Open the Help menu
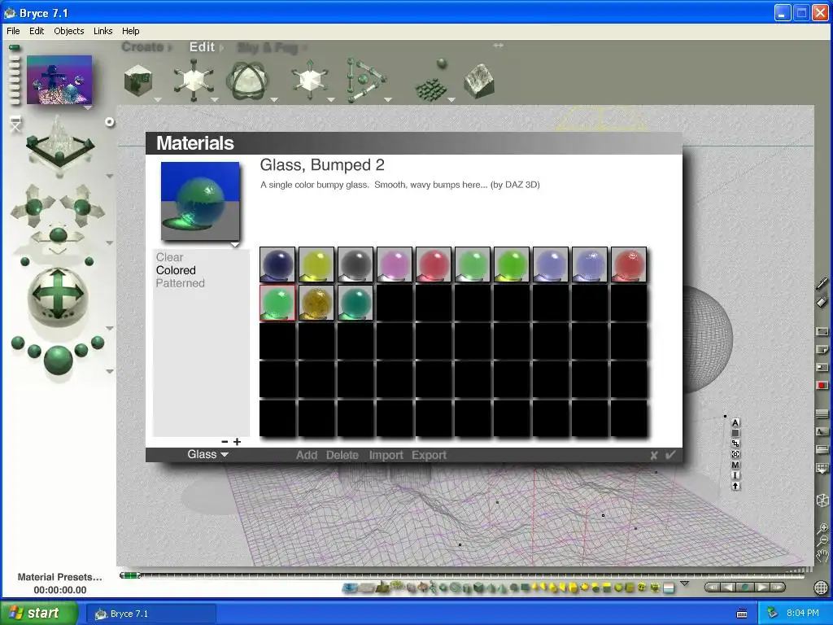This screenshot has width=833, height=625. coord(131,31)
